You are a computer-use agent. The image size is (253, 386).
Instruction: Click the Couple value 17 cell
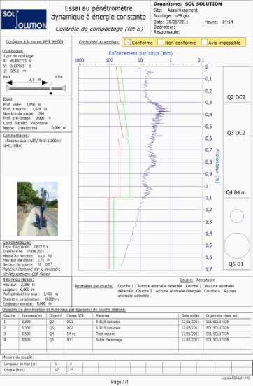tap(57, 370)
